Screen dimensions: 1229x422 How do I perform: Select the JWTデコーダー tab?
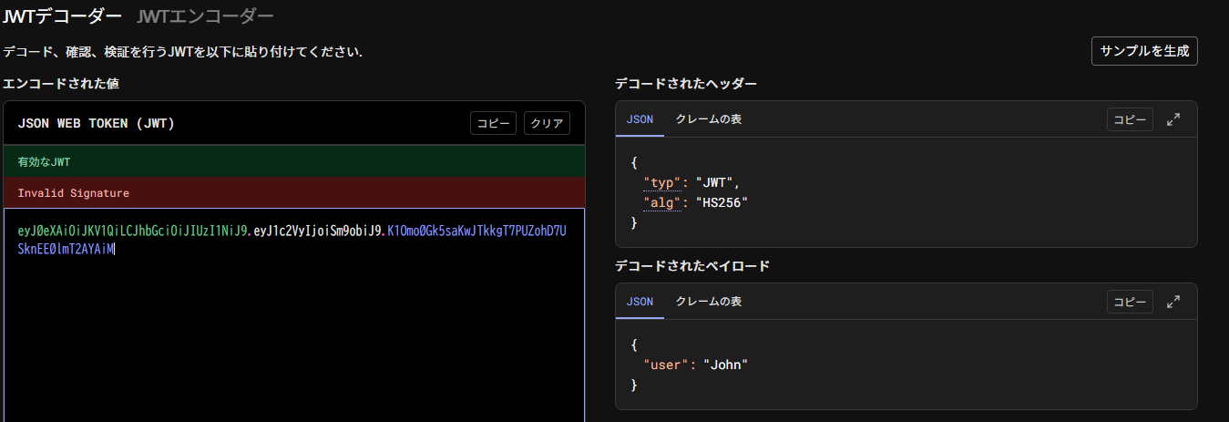63,15
